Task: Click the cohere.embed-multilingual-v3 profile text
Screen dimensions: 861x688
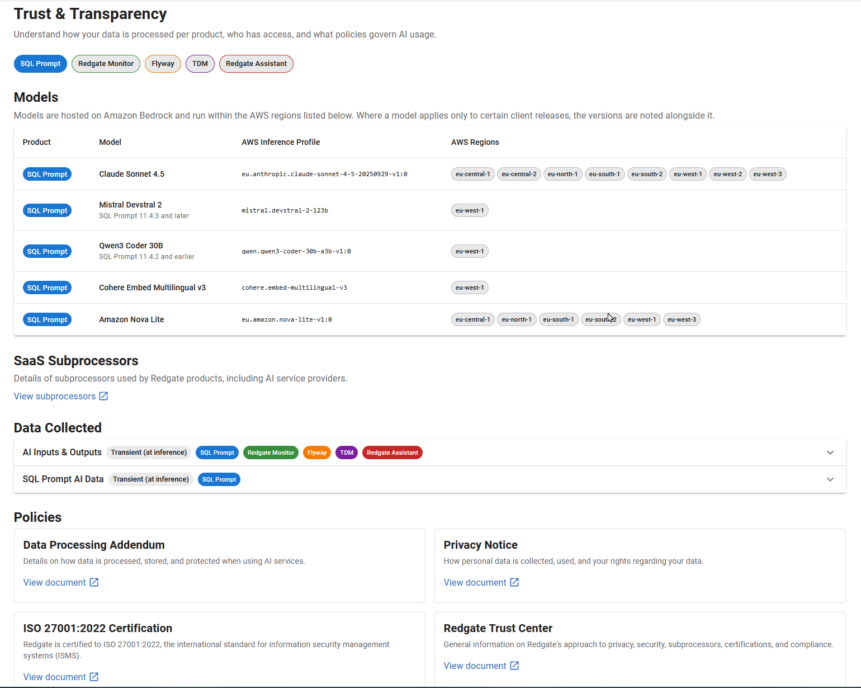Action: (x=294, y=288)
